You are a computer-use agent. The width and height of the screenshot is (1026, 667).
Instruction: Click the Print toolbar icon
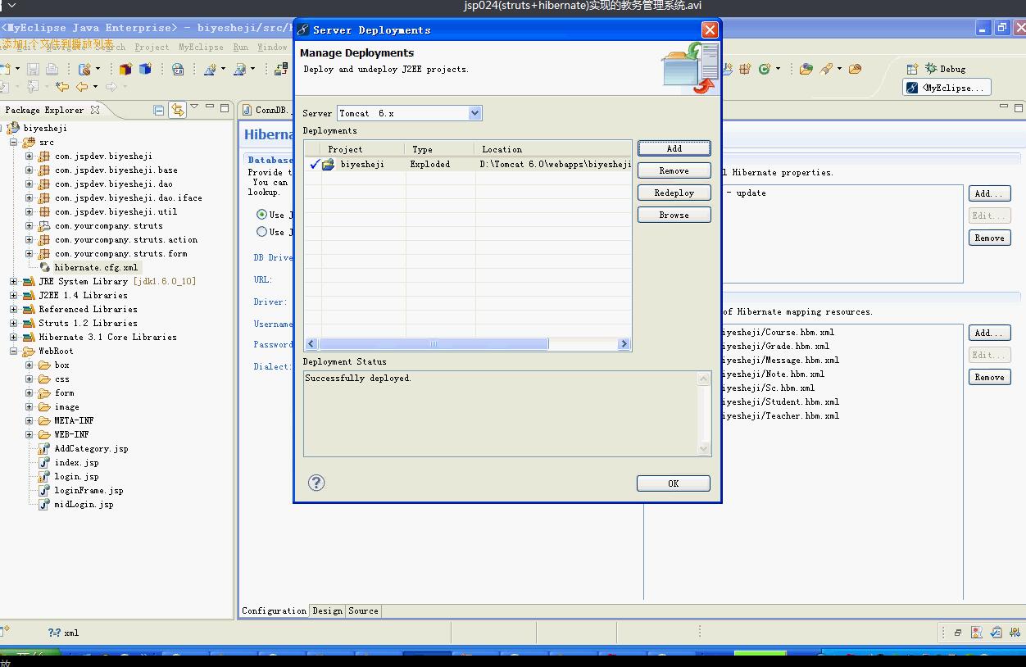click(52, 69)
